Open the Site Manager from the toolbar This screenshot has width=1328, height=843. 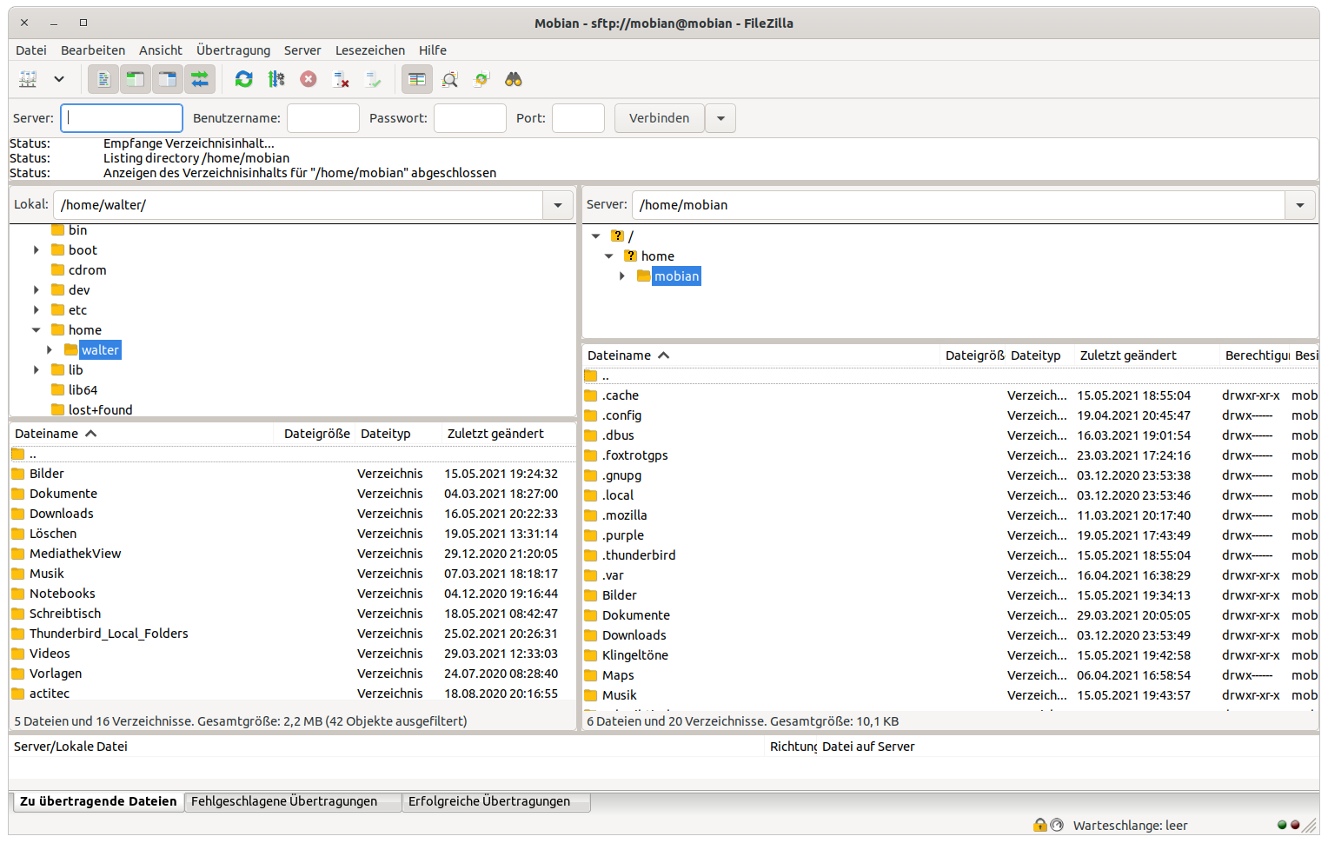pos(28,79)
